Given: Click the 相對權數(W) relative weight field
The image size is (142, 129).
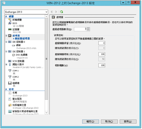Looking at the screenshot, I should (x=102, y=65).
